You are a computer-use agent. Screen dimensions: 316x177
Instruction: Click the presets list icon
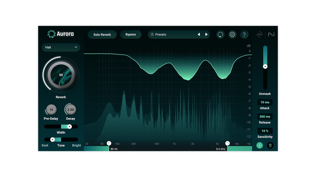point(152,34)
